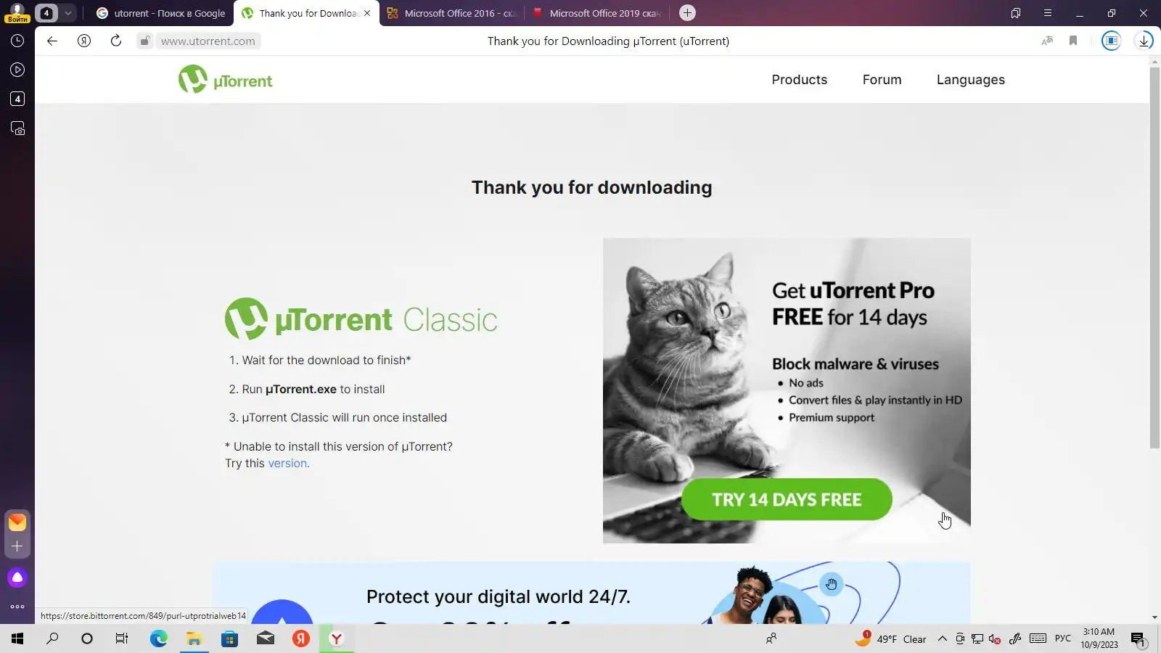Follow the 'version.' link
1161x653 pixels.
[x=289, y=463]
